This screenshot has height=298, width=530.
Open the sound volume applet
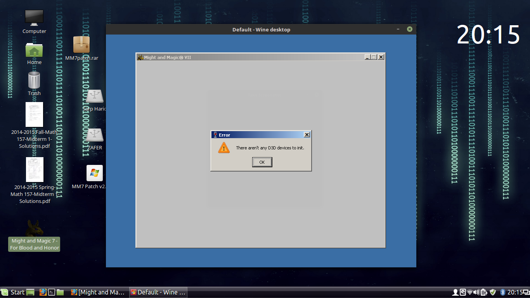click(x=476, y=292)
